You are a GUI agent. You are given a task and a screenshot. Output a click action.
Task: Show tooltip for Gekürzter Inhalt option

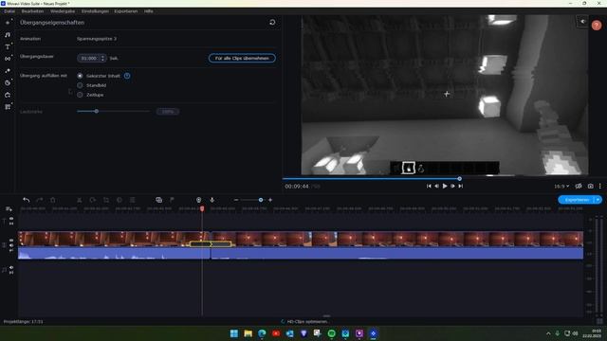(127, 76)
